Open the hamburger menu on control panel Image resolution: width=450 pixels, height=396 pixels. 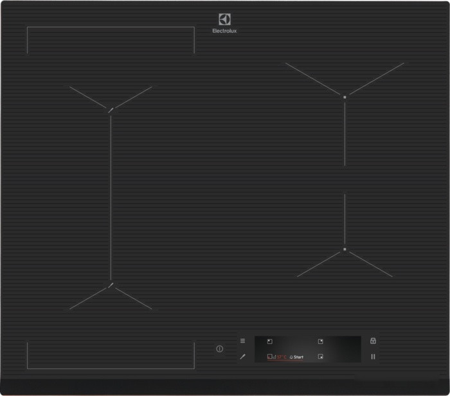coord(242,341)
